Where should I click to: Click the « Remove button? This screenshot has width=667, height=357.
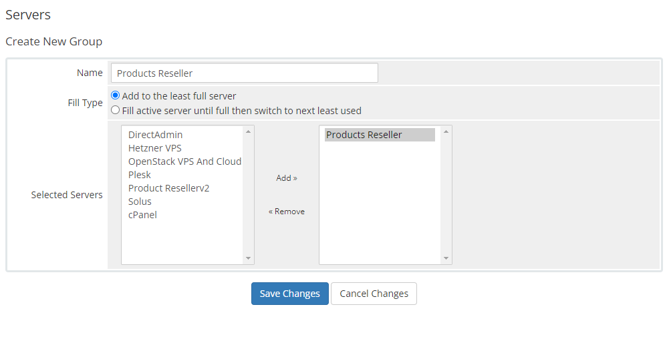(287, 212)
